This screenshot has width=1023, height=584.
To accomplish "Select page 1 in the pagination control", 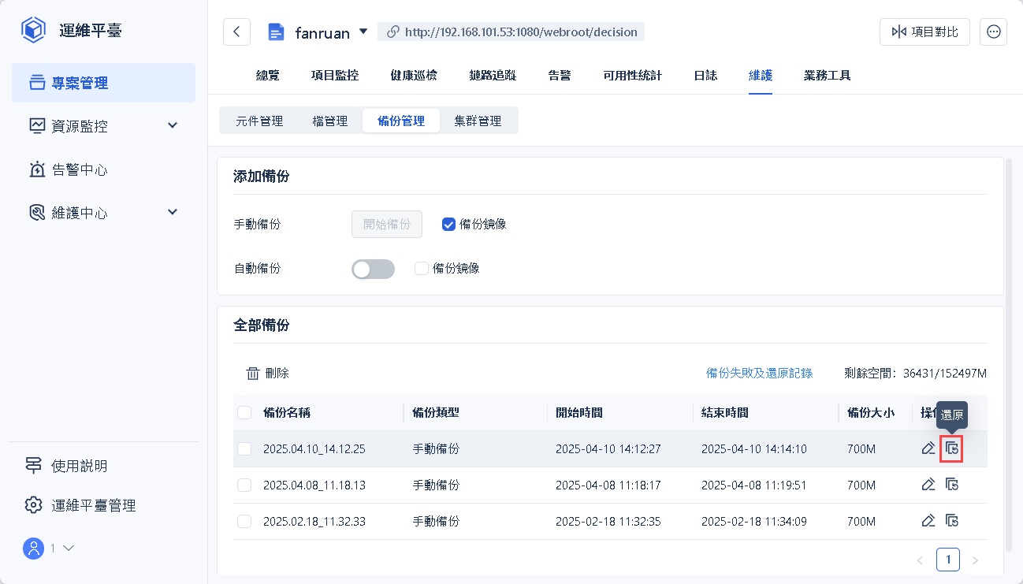I will [948, 560].
